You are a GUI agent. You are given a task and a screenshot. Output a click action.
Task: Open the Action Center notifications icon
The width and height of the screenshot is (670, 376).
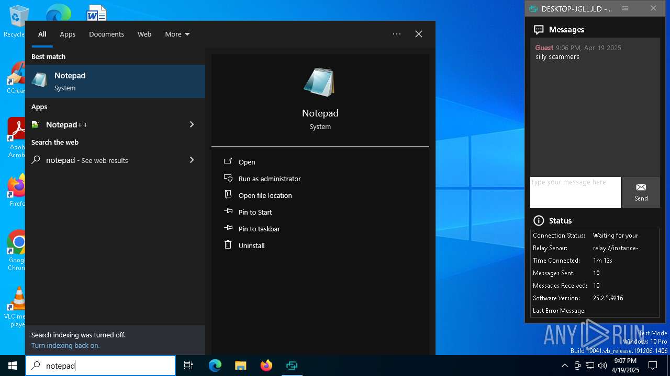click(x=653, y=366)
